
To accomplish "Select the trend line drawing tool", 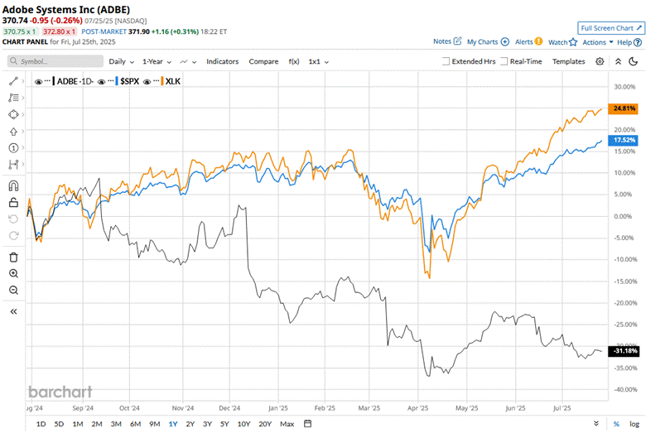I will pos(13,81).
